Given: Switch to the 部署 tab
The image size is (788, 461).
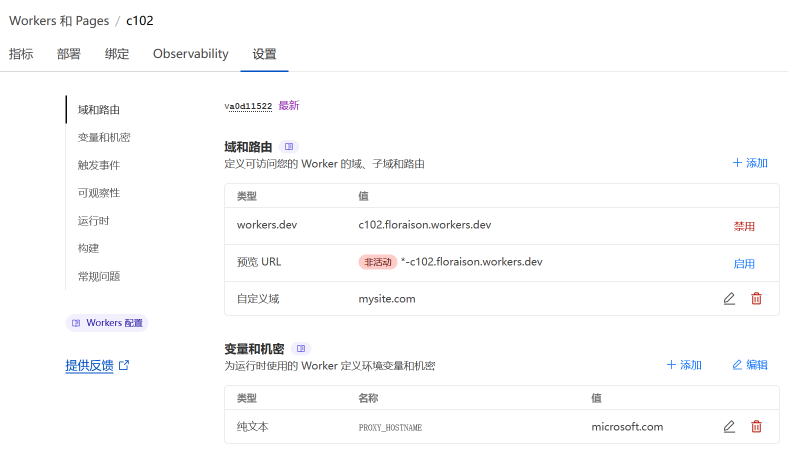Looking at the screenshot, I should [69, 54].
